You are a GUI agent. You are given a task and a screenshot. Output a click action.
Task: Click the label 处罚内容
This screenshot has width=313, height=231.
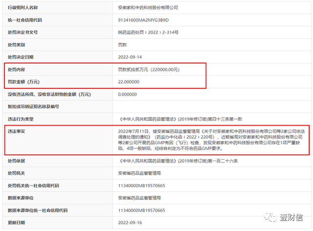point(16,69)
